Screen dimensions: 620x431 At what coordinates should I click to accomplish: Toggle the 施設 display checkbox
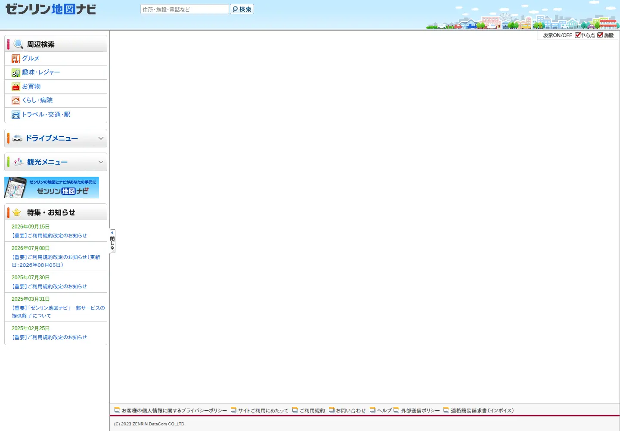(x=600, y=35)
